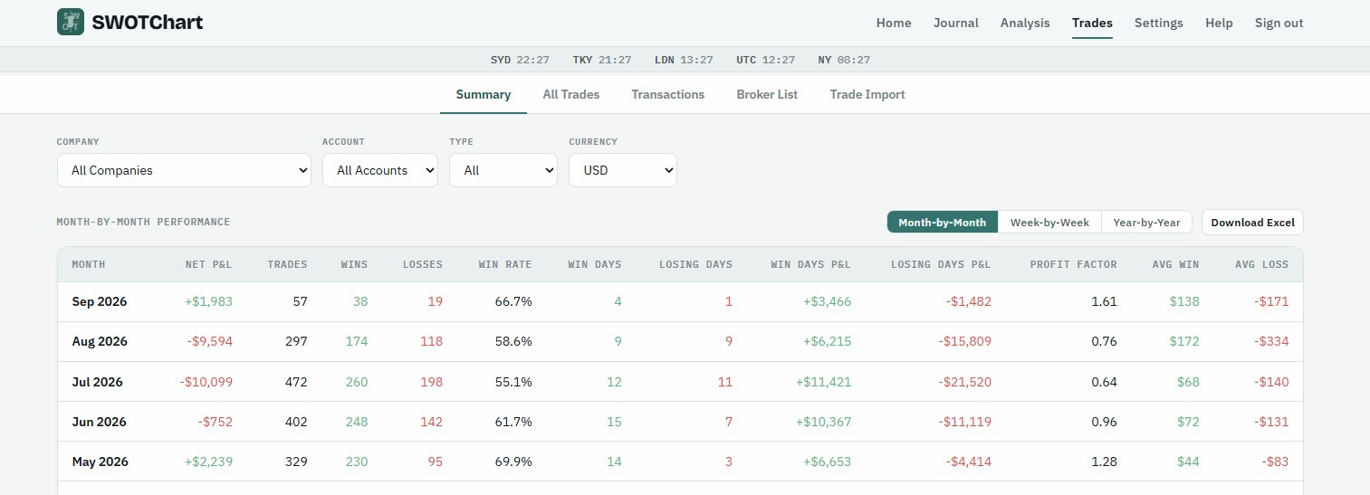This screenshot has height=495, width=1370.
Task: Click the SYD 22:27 clock
Action: coord(520,60)
